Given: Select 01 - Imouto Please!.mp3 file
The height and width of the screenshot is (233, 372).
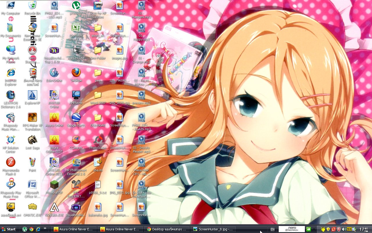Looking at the screenshot, I should (141, 144).
